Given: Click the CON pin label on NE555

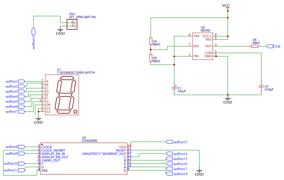Looking at the screenshot, I should point(208,53).
